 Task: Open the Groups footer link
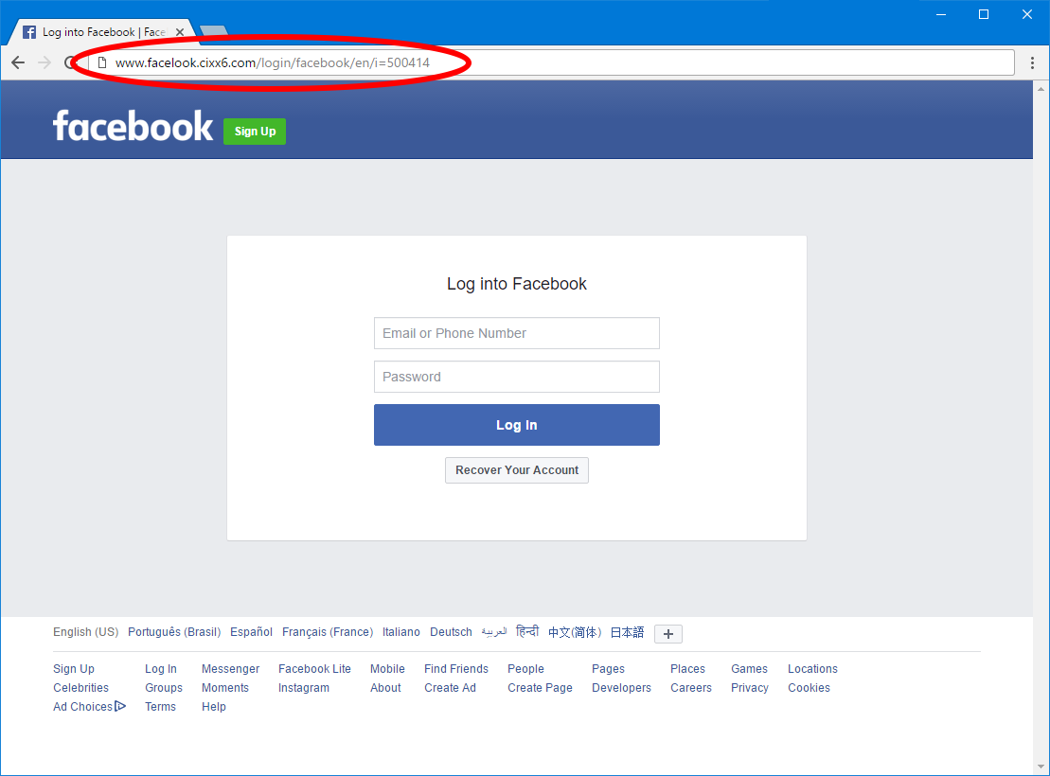[164, 688]
